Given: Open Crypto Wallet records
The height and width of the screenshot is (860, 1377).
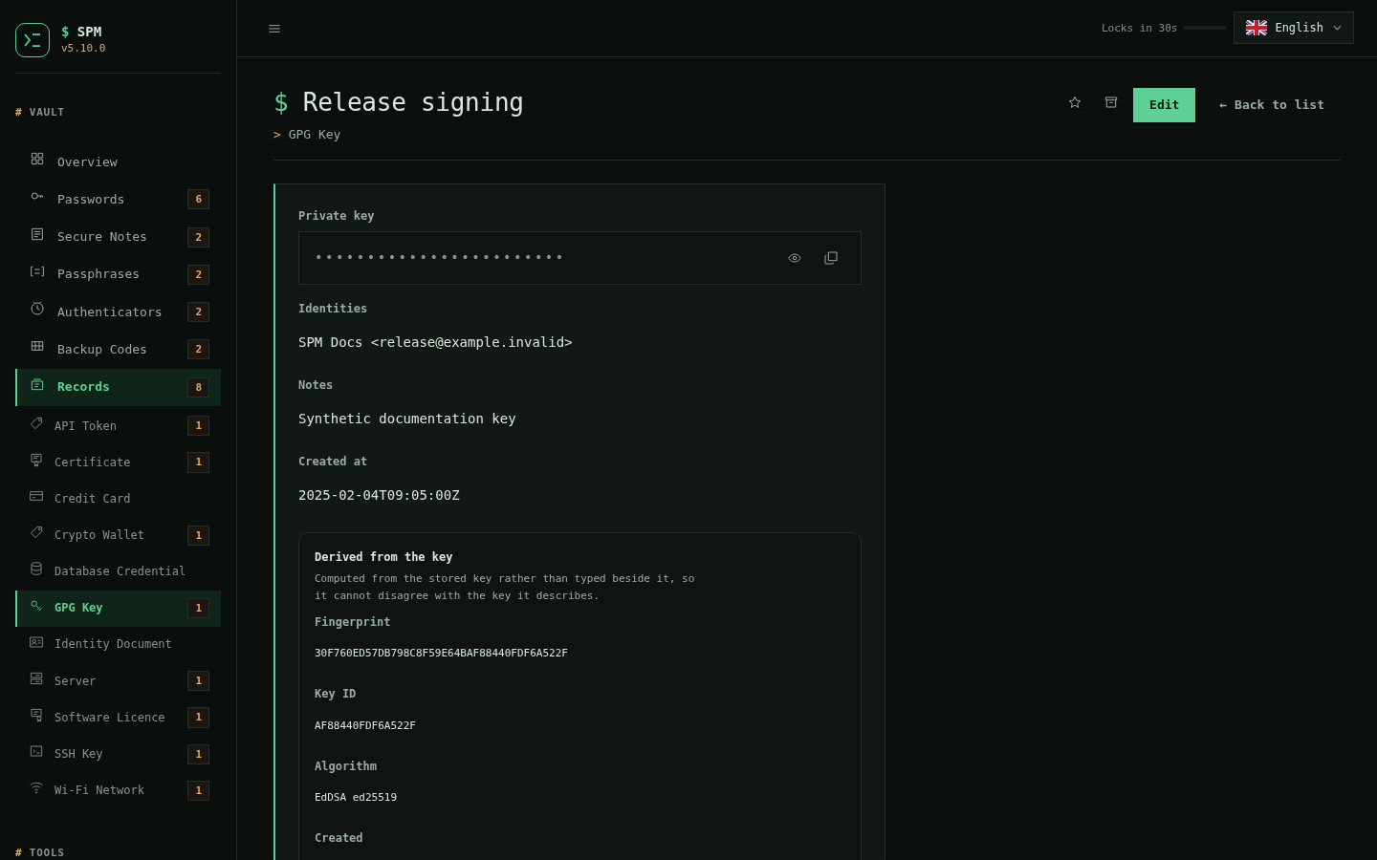Looking at the screenshot, I should point(119,534).
